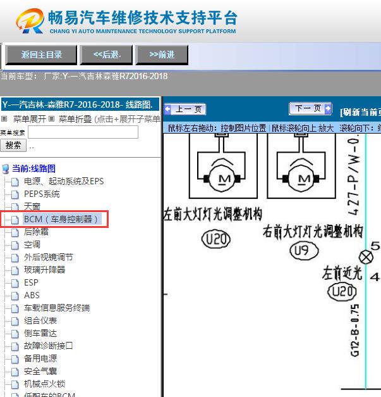Open next page with 下一页 button

pos(310,109)
